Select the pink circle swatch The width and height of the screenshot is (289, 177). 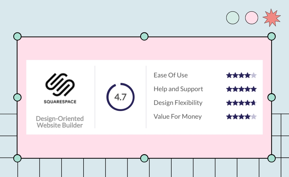pyautogui.click(x=251, y=18)
